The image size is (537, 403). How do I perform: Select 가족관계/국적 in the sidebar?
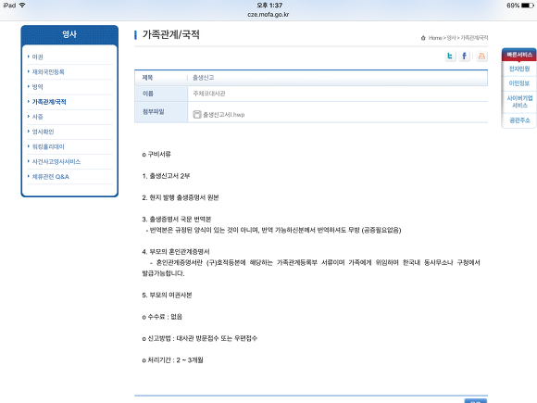tap(49, 102)
